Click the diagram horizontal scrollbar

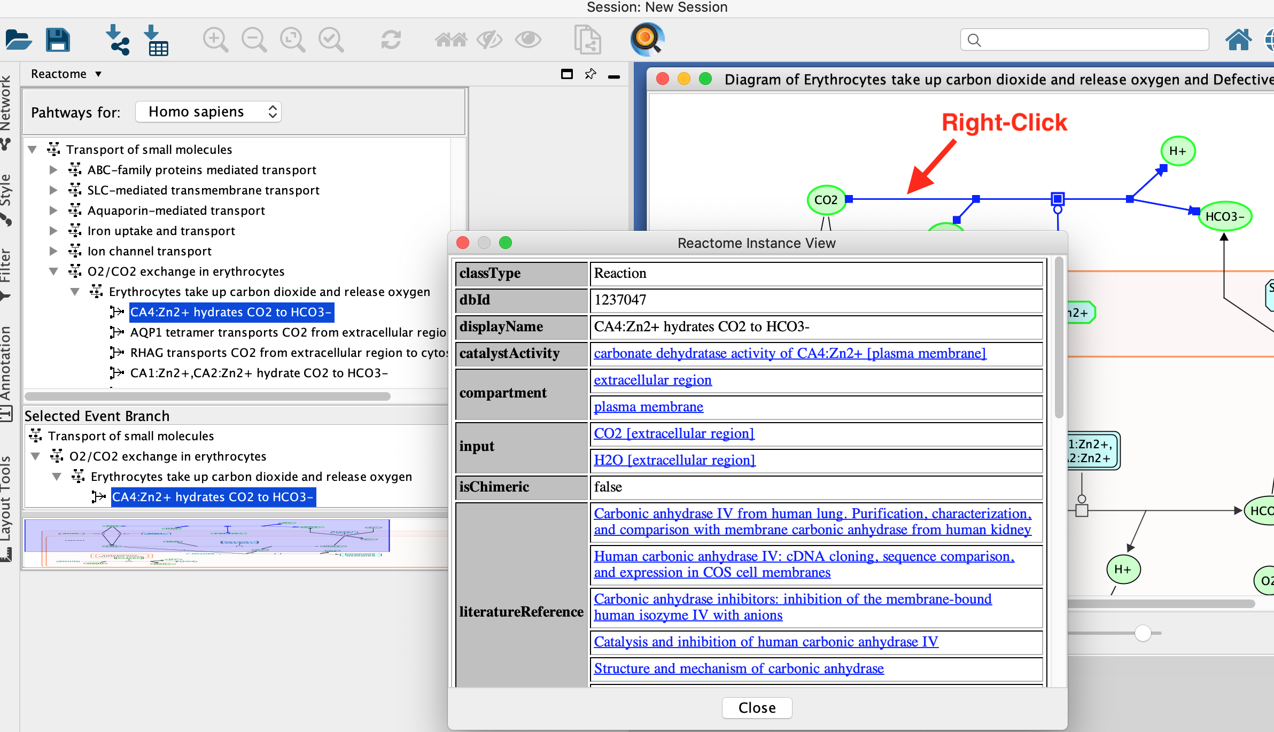pos(1161,603)
